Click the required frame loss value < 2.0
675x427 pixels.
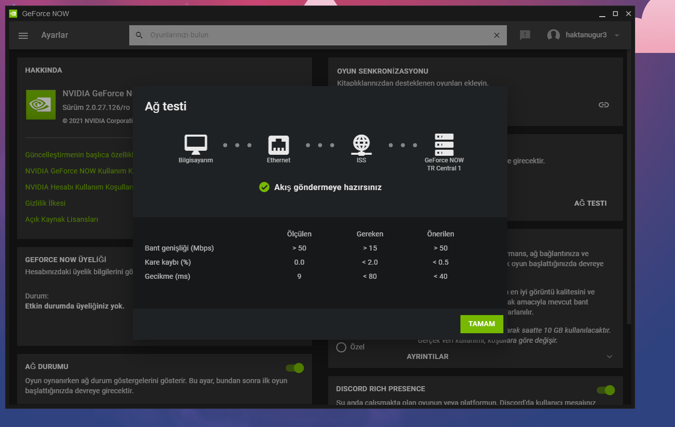[x=370, y=262]
